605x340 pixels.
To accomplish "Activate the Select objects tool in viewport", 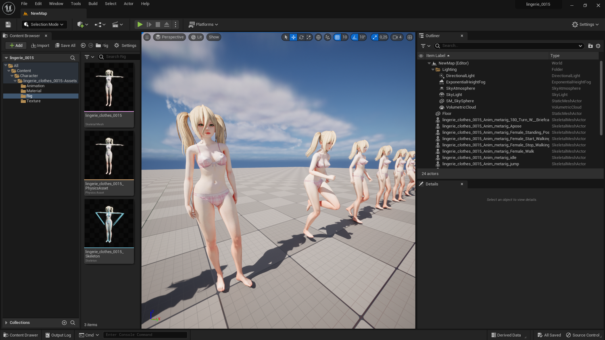I will (286, 37).
